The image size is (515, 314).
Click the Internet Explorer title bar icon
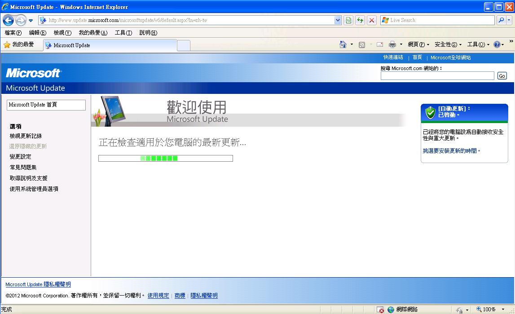point(5,7)
